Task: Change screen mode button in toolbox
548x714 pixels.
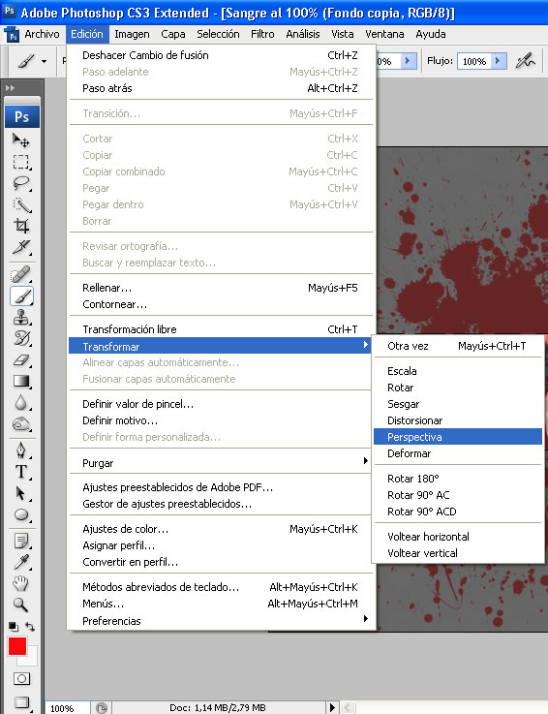Action: pos(21,702)
